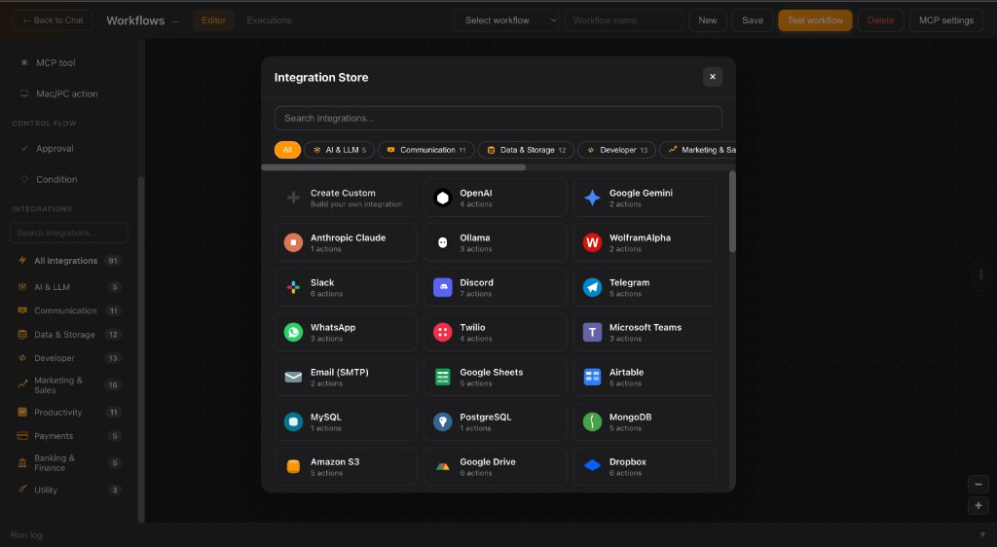This screenshot has width=997, height=547.
Task: Click the Slack logo icon
Action: [x=293, y=287]
